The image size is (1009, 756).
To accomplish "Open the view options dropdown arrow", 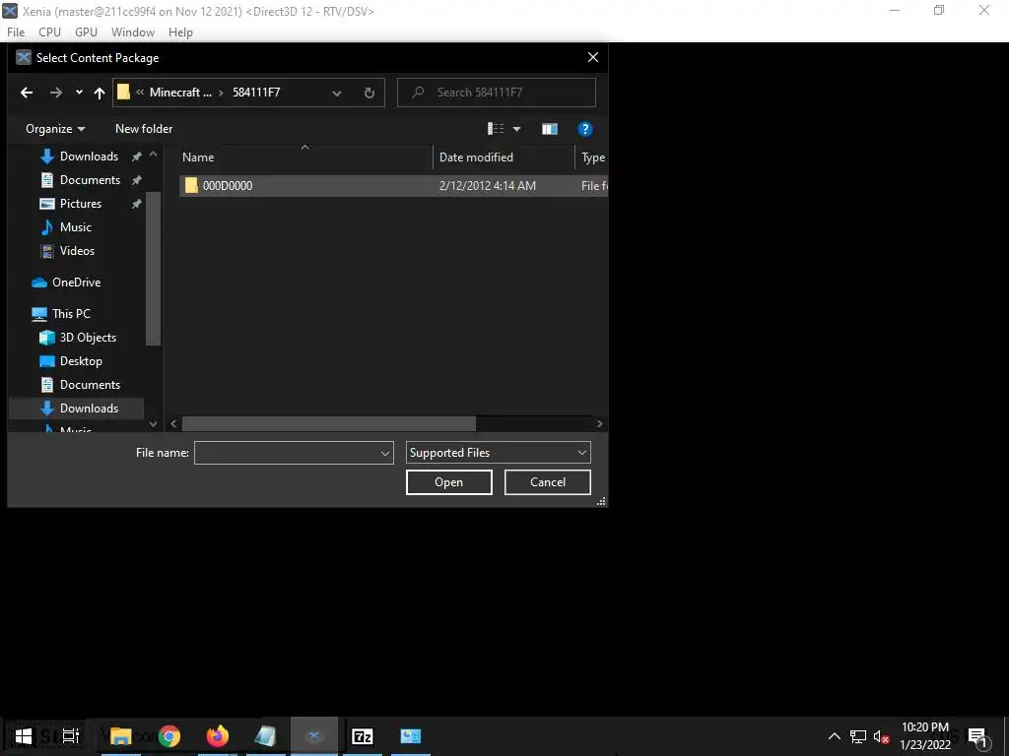I will coord(516,129).
